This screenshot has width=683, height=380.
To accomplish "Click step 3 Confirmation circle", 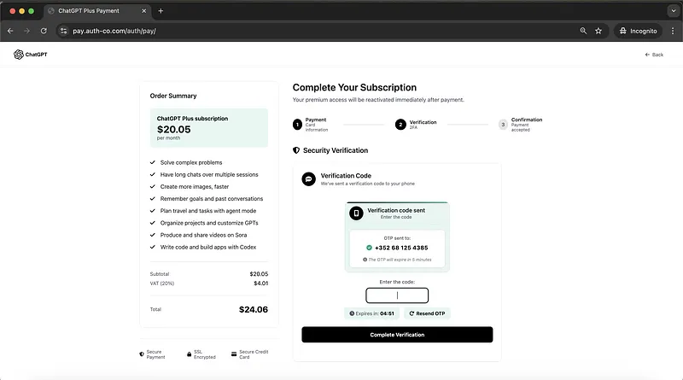I will pos(503,125).
